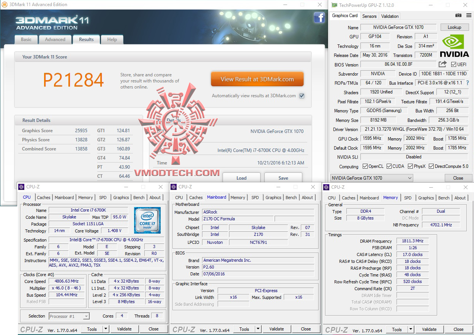Click the Intel Core i7 logo in CPU-Z

(147, 220)
